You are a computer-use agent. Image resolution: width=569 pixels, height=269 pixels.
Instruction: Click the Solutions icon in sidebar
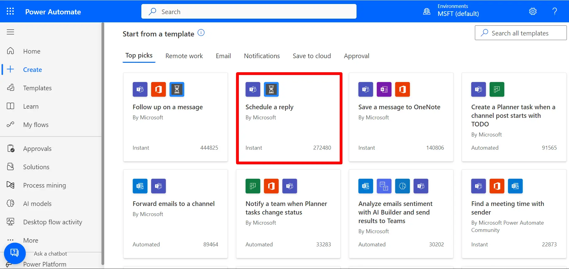click(10, 167)
